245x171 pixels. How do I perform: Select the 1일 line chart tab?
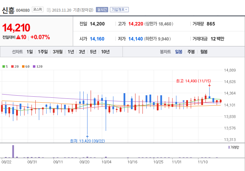[29, 52]
